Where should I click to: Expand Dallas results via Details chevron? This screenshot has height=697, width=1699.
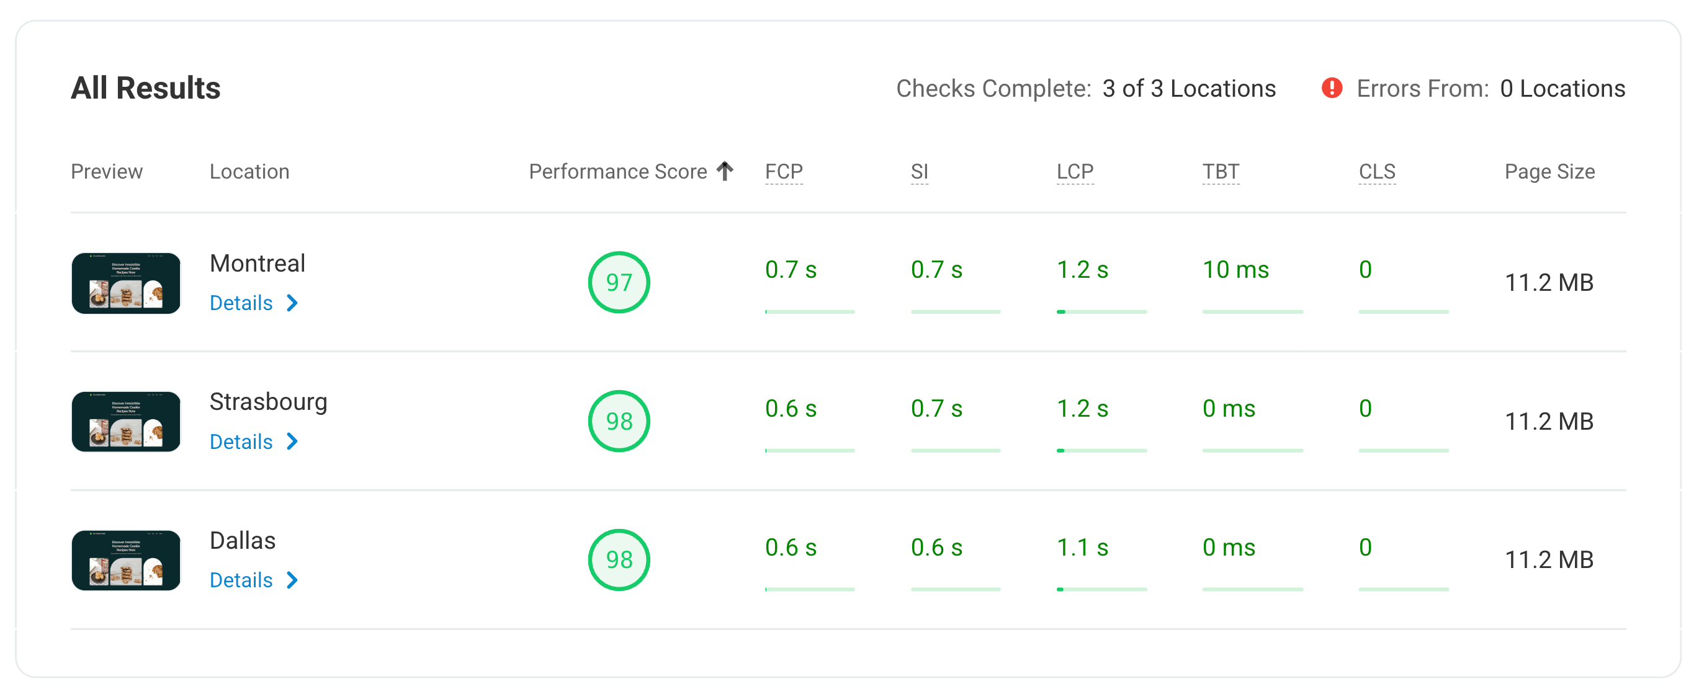tap(293, 581)
